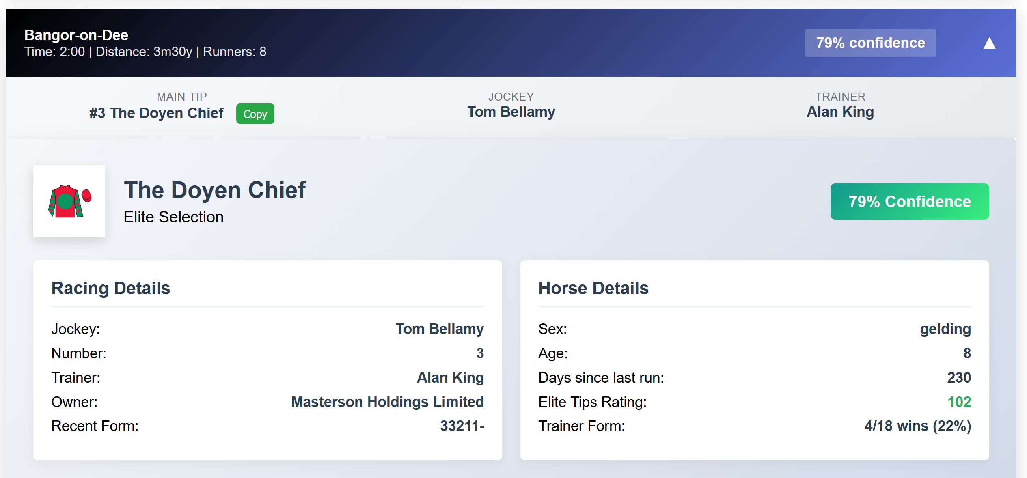Click the Elite Selection subtitle
The width and height of the screenshot is (1027, 478).
tap(173, 217)
